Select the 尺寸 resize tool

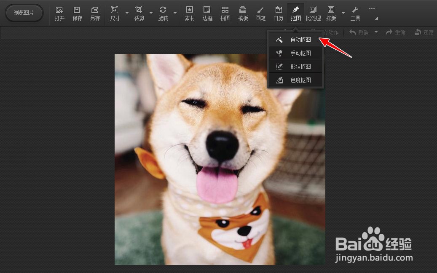pos(115,13)
